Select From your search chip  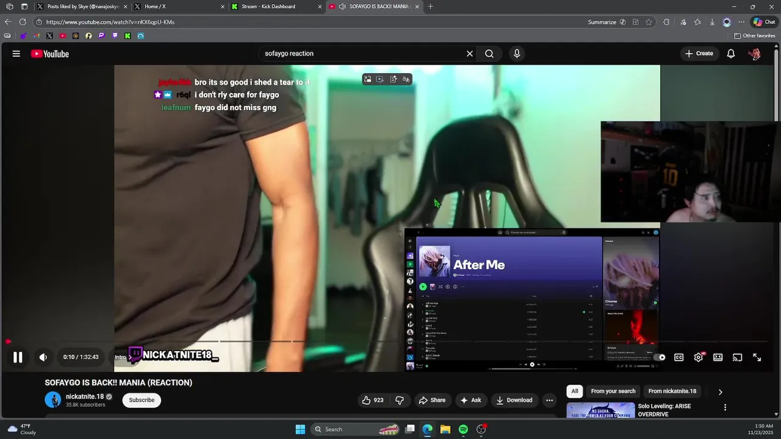click(613, 391)
